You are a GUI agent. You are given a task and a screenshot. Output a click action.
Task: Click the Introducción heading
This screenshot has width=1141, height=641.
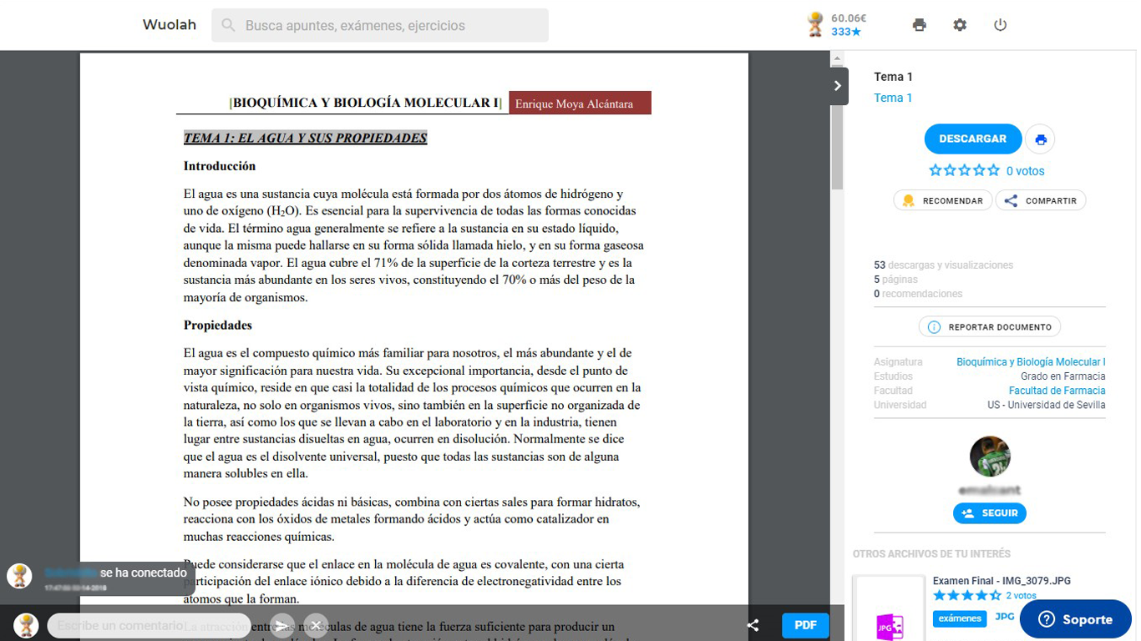tap(220, 166)
